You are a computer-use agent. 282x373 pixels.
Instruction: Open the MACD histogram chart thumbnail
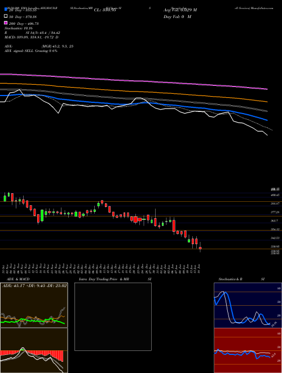tap(34, 350)
